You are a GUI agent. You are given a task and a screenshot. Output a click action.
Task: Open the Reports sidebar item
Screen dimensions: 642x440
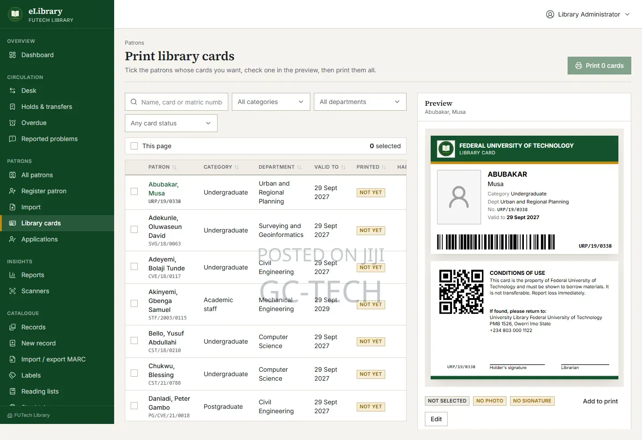57,275
